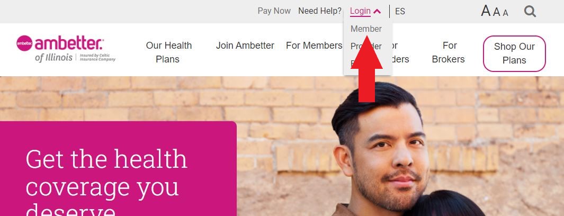This screenshot has height=216, width=564.
Task: Click the Shop Our Plans button
Action: [514, 53]
